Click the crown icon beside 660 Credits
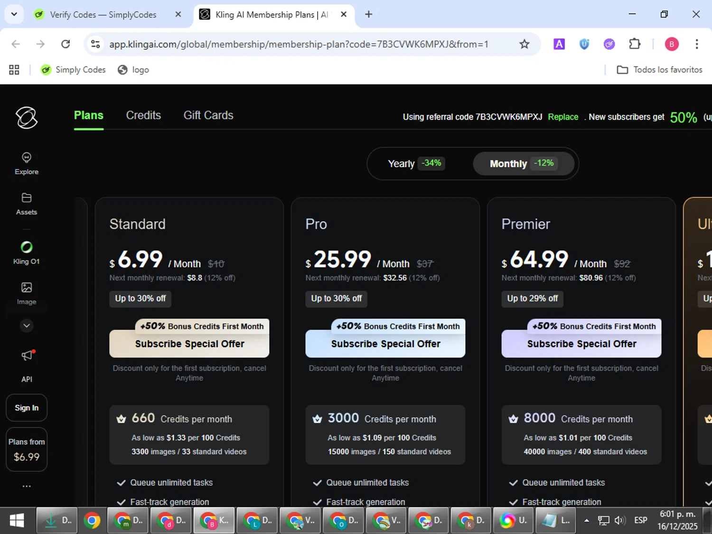The width and height of the screenshot is (712, 534). click(122, 419)
